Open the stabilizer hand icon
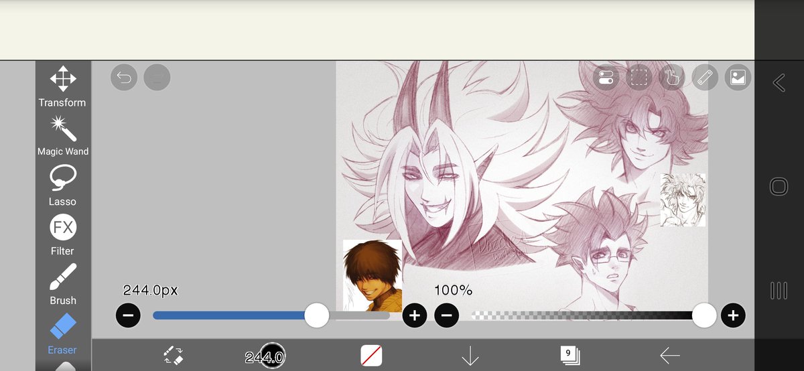The image size is (804, 371). (x=672, y=77)
